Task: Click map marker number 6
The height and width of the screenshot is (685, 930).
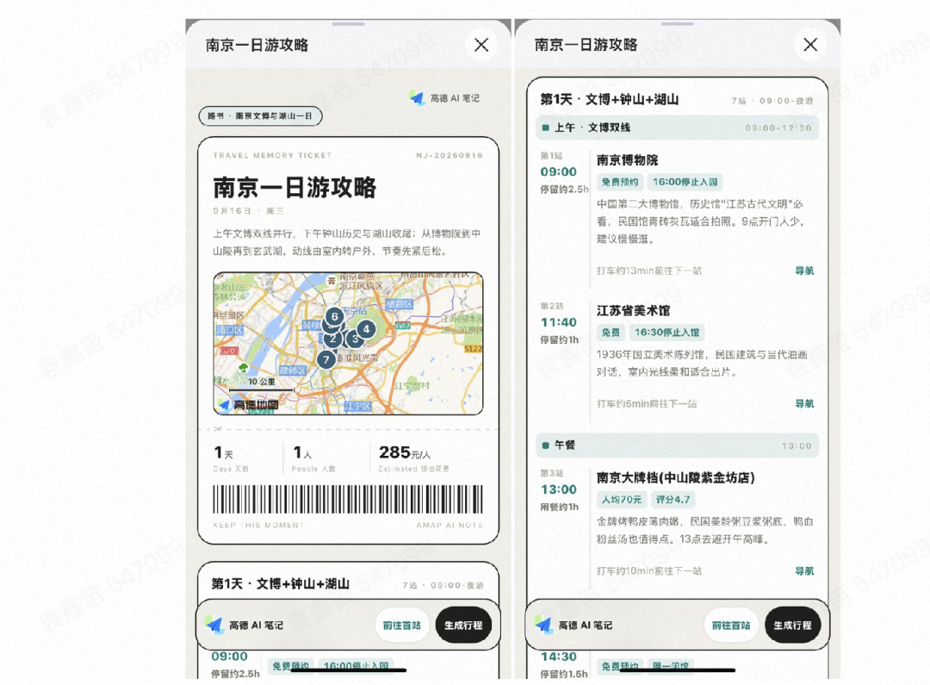Action: tap(334, 316)
